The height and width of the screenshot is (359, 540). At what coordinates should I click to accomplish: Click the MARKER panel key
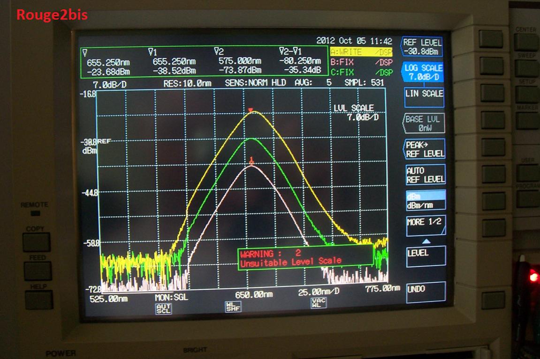(x=527, y=120)
